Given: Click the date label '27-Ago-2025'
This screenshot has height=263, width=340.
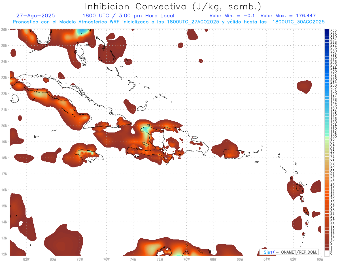Looking at the screenshot, I should pyautogui.click(x=36, y=16).
